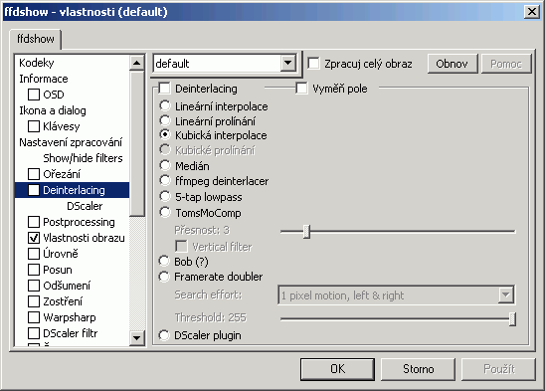Enable Zpracuj celý obraz checkbox
This screenshot has width=545, height=391.
click(313, 64)
